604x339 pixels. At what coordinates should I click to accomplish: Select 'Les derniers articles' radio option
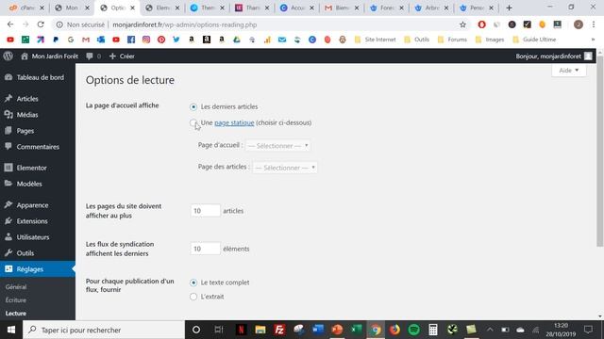(193, 106)
